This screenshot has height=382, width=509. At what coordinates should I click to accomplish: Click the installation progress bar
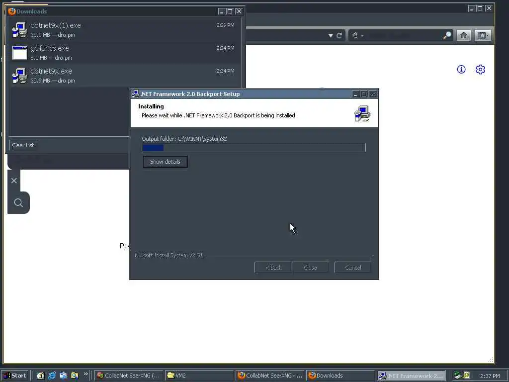pyautogui.click(x=254, y=148)
